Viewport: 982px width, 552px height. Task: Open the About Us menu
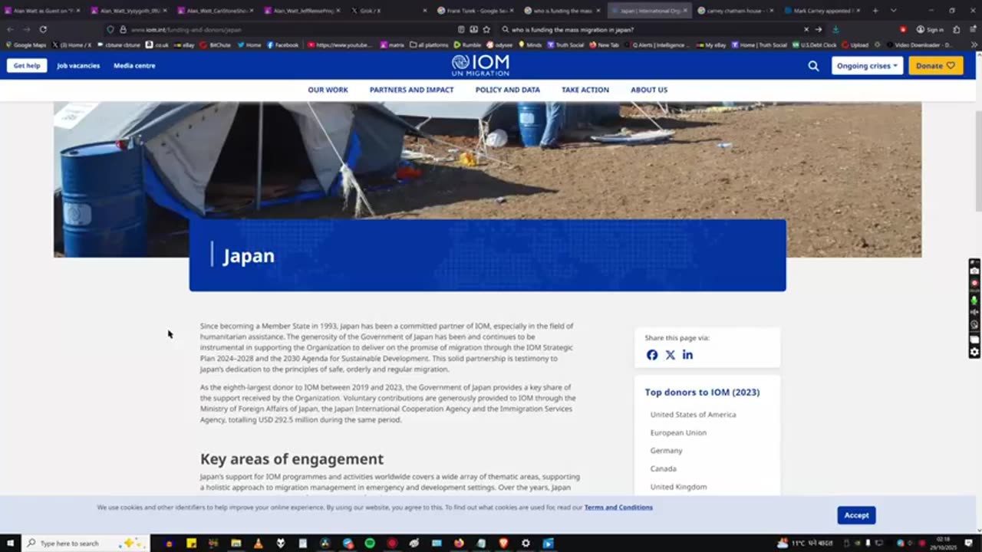coord(649,90)
